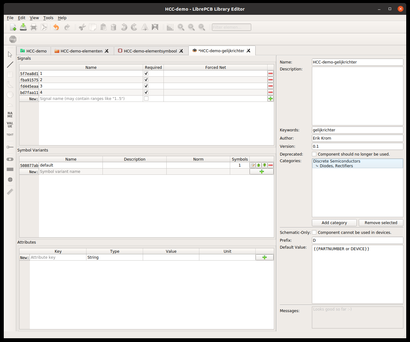Move default variant down
Image resolution: width=410 pixels, height=342 pixels.
click(x=264, y=165)
